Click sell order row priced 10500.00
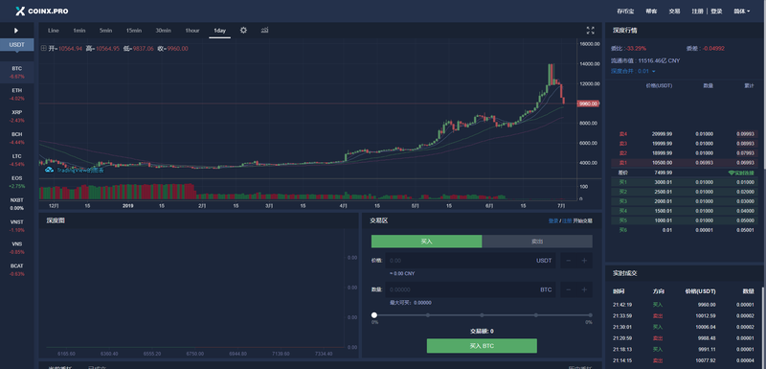This screenshot has width=766, height=369. 684,163
